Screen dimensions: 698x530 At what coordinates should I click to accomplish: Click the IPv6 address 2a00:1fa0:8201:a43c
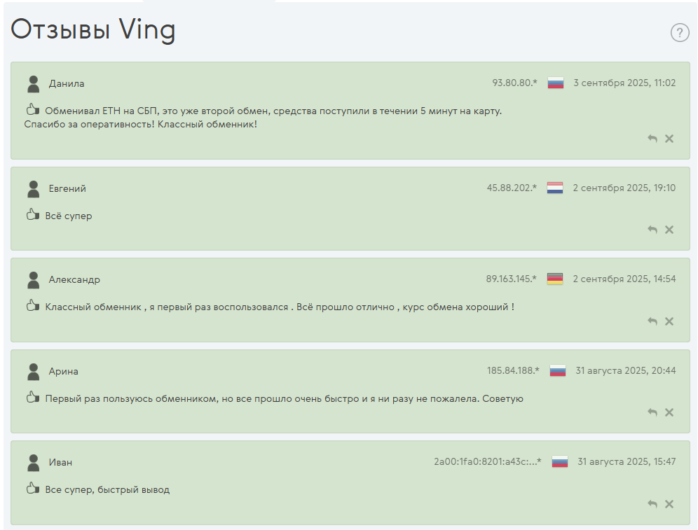coord(488,462)
